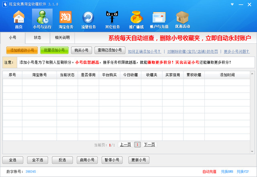Click the 小号与运行 toolbar icon

[42, 19]
